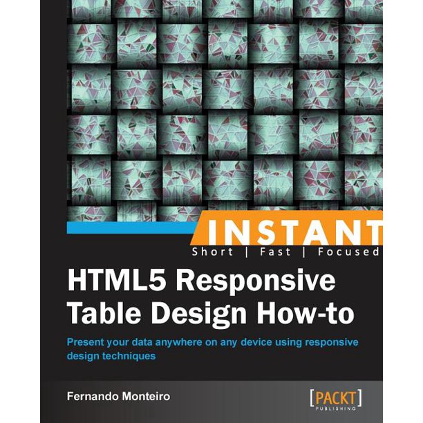Click the author name Fernando Monteiro
The height and width of the screenshot is (423, 423).
click(x=118, y=397)
